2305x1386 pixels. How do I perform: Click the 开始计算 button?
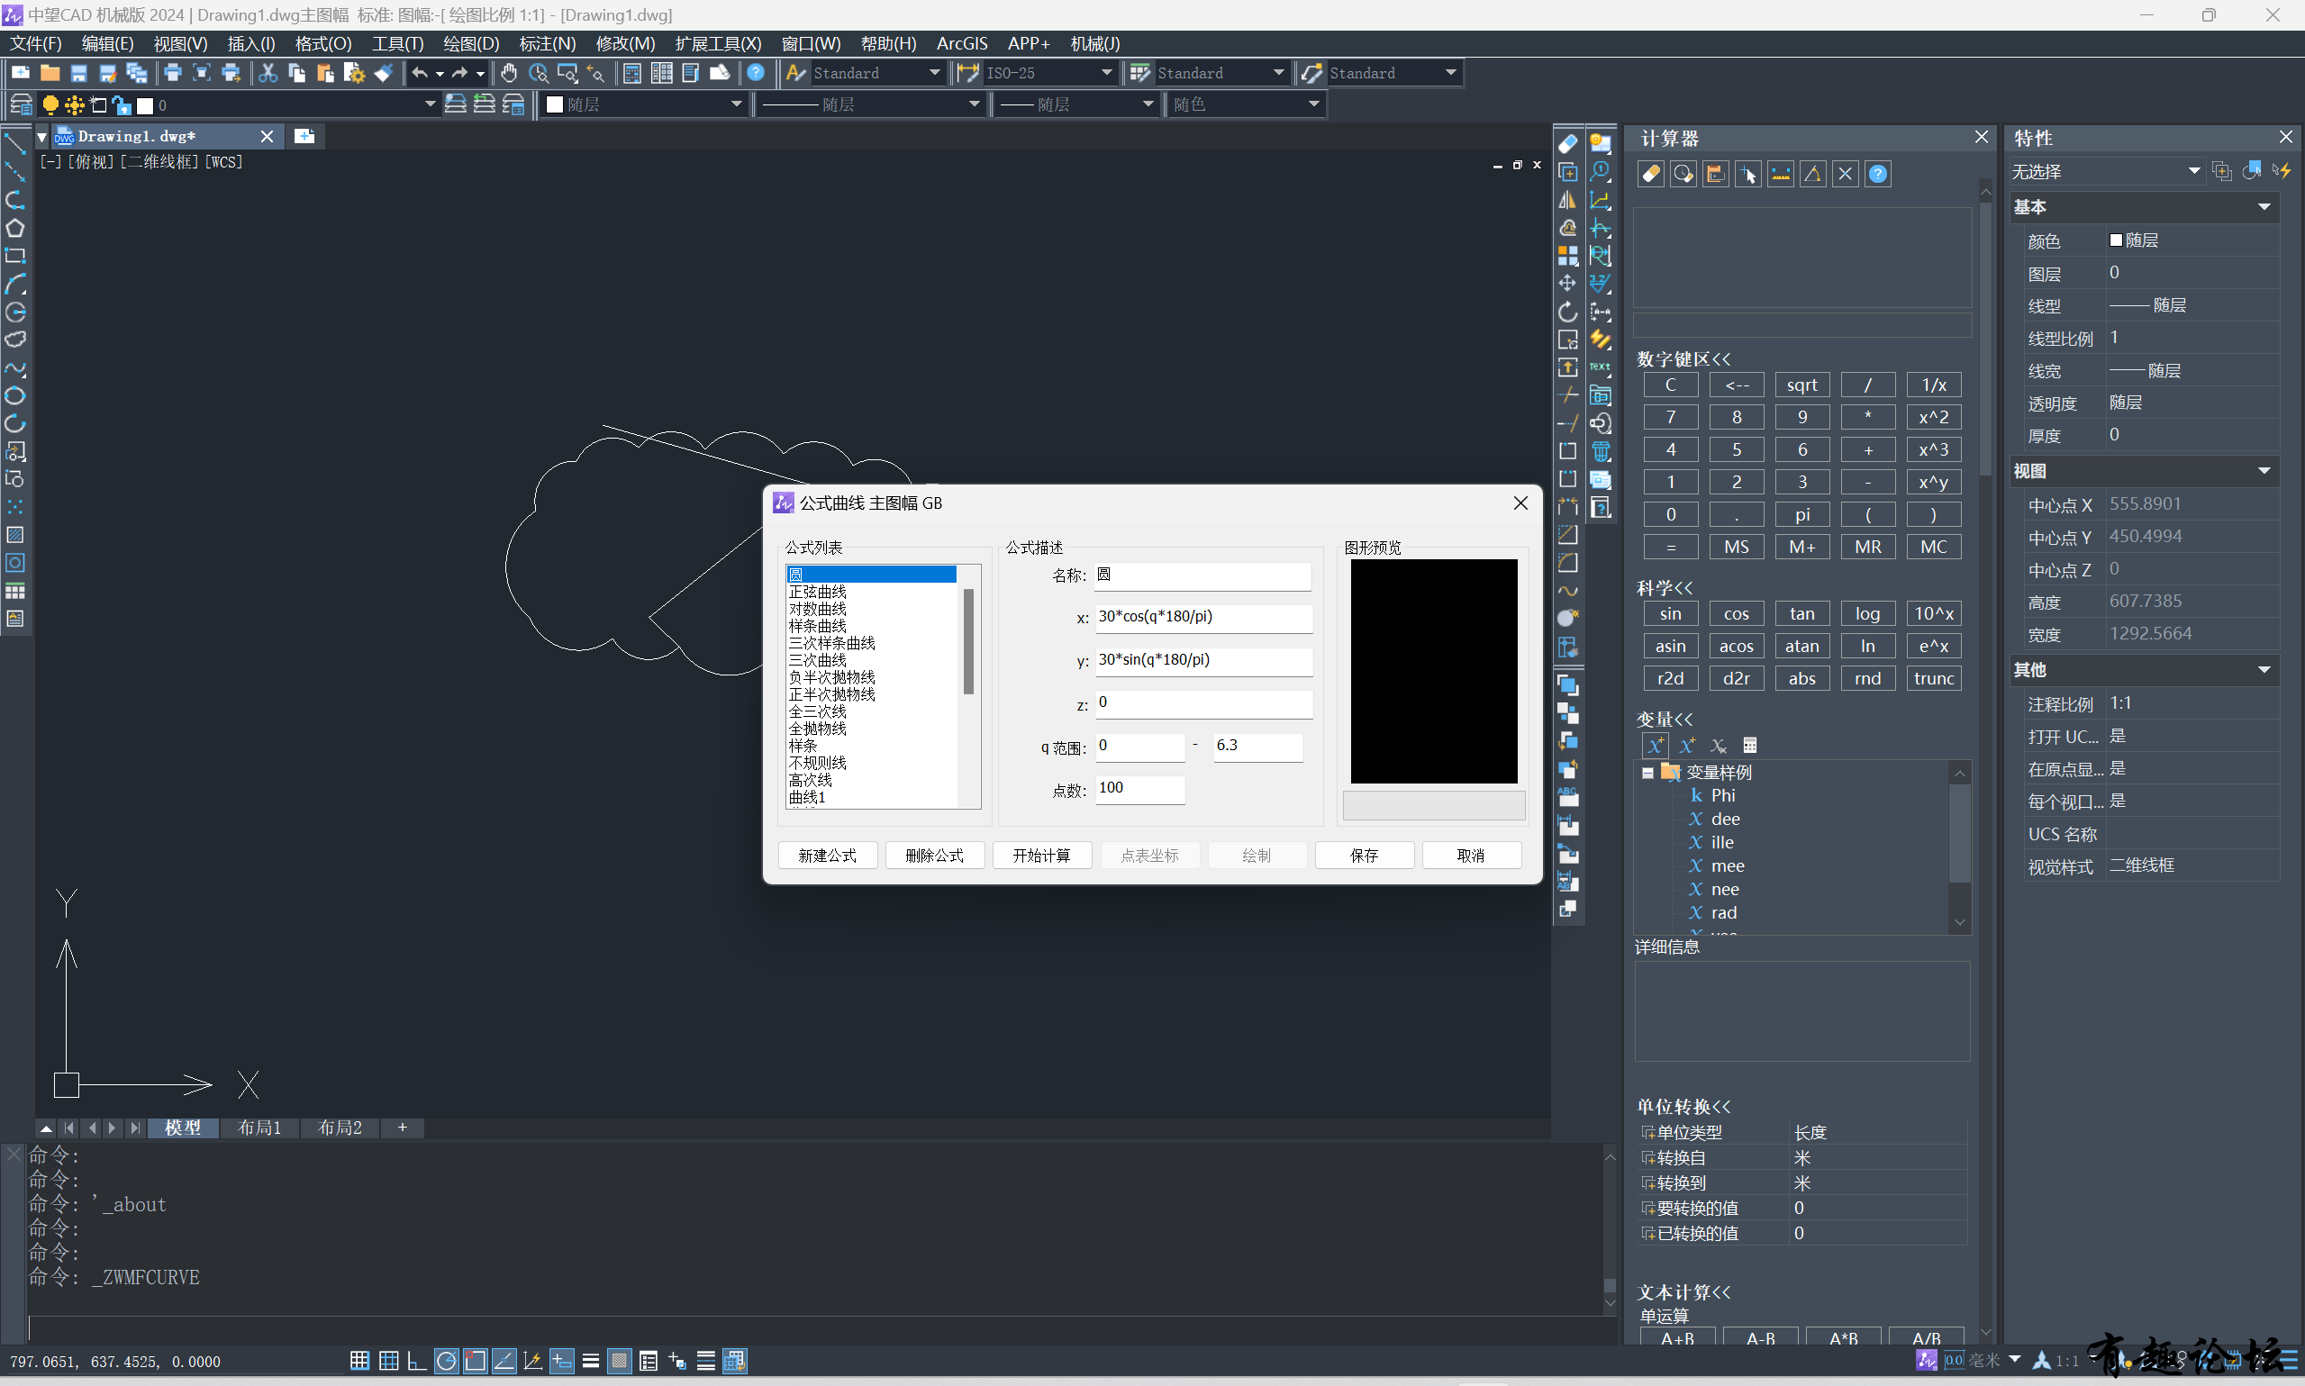pos(1041,856)
